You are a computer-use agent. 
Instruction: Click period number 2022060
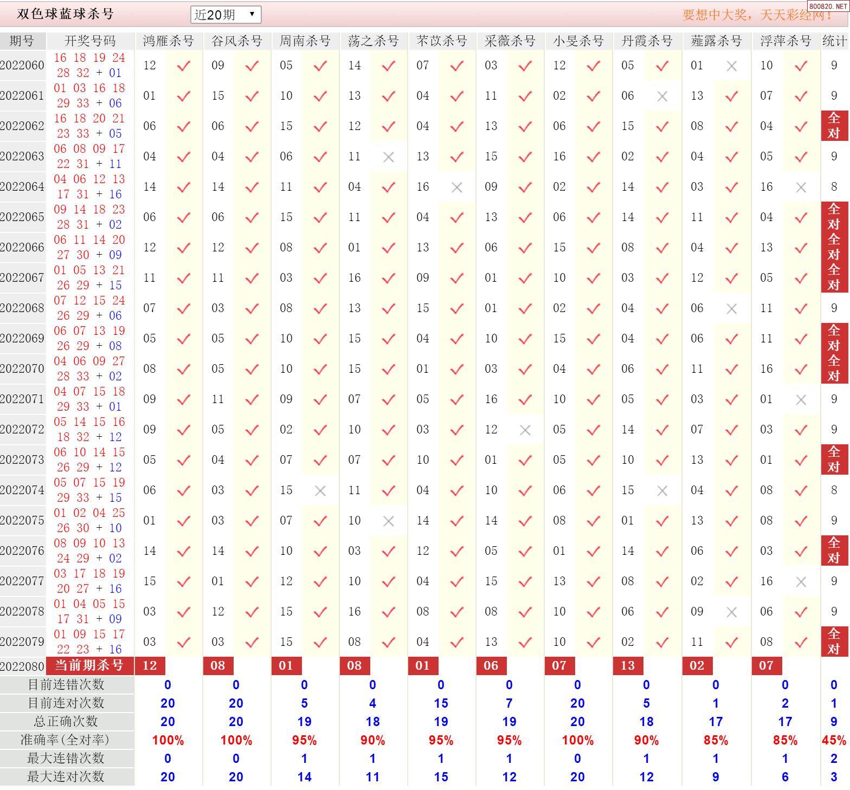(x=22, y=66)
